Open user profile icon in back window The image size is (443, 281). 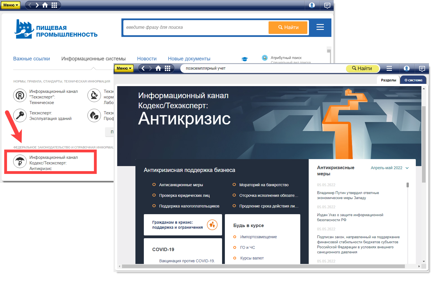pyautogui.click(x=312, y=5)
